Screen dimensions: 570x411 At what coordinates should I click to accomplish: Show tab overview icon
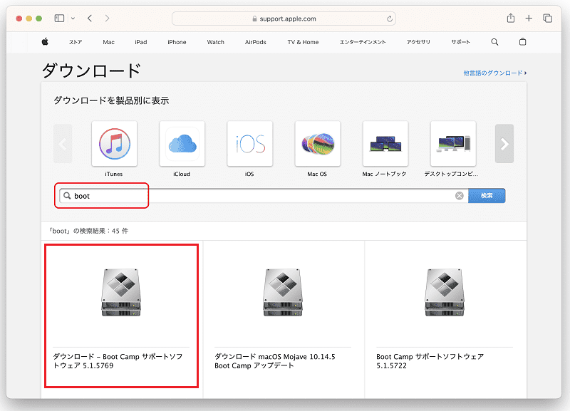(x=547, y=19)
